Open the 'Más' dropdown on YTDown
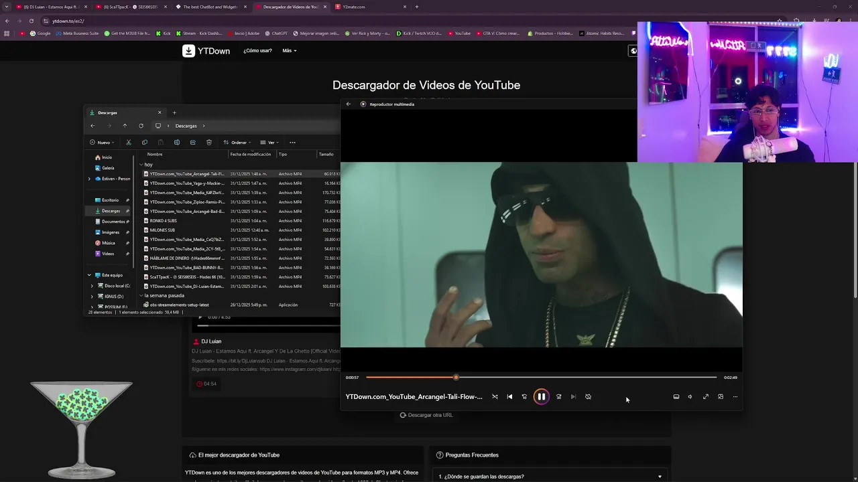Image resolution: width=858 pixels, height=482 pixels. click(x=289, y=50)
